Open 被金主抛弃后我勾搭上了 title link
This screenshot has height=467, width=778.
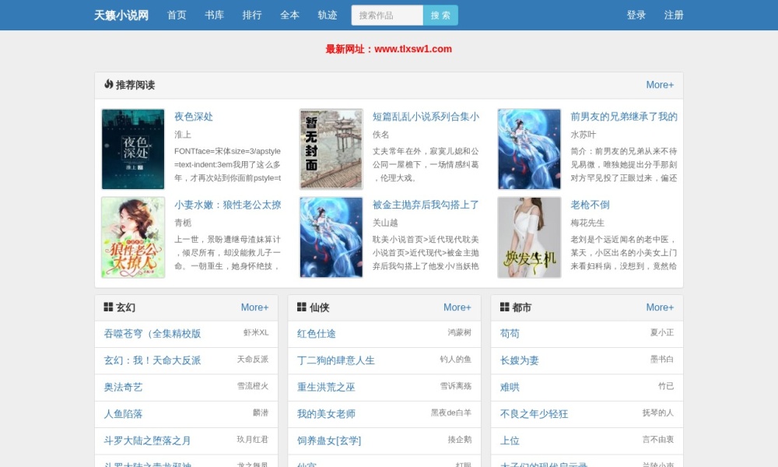coord(426,205)
